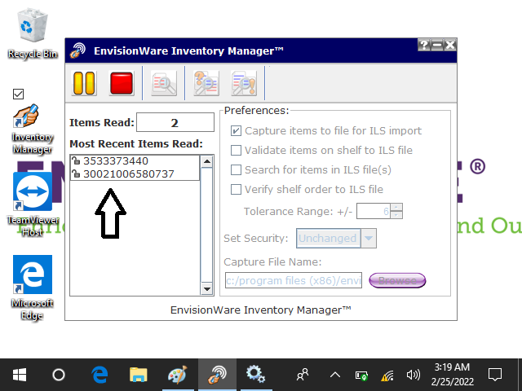The width and height of the screenshot is (522, 391).
Task: Click the network warning tray icon
Action: point(387,376)
